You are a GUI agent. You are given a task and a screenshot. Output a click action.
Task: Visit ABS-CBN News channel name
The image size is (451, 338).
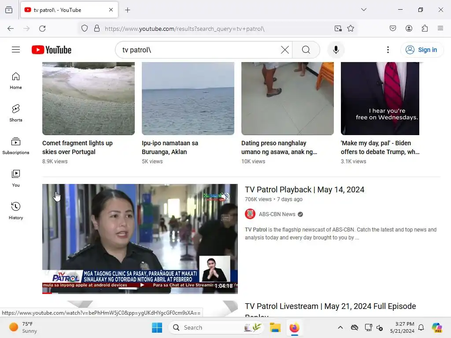tap(277, 214)
